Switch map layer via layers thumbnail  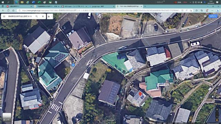[x=7, y=117]
